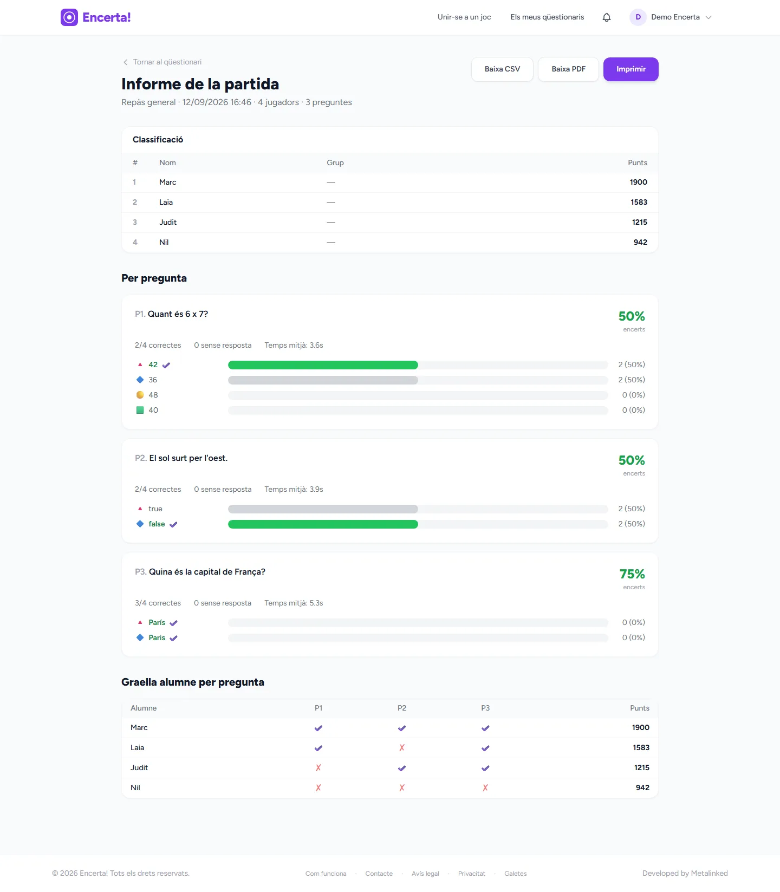Click the checkmark next to answer 42
This screenshot has width=780, height=892.
[x=166, y=365]
